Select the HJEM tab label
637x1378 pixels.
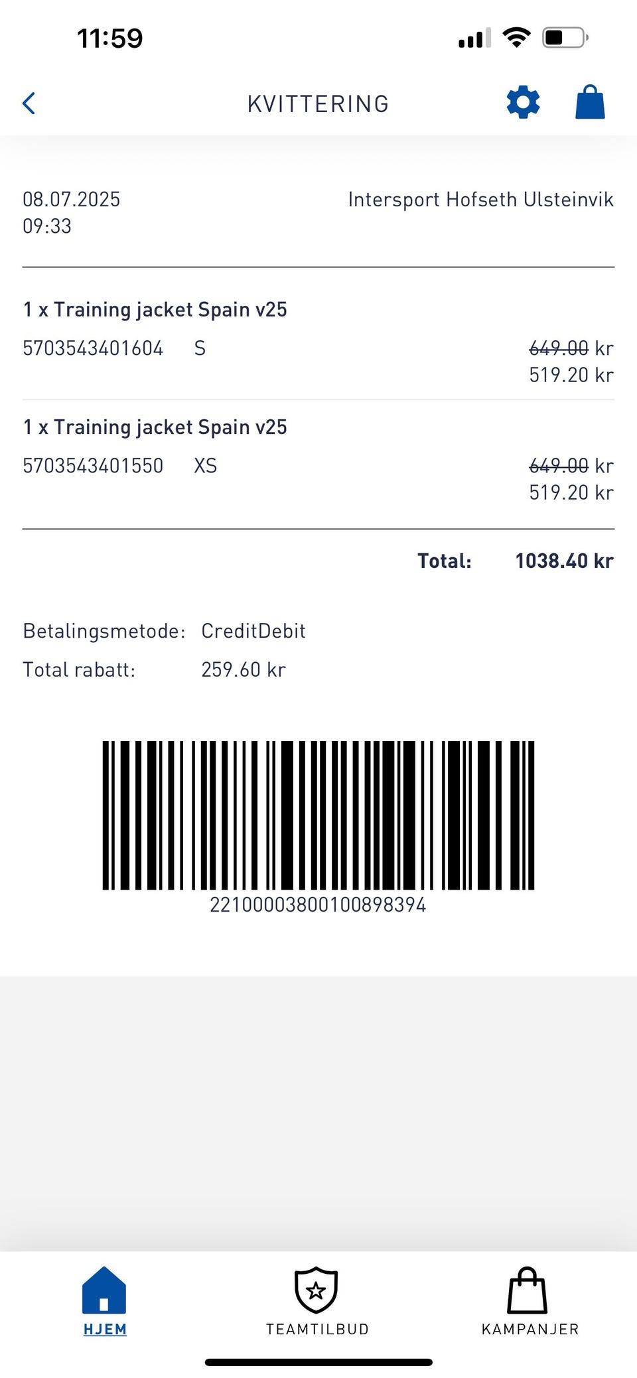point(105,1329)
